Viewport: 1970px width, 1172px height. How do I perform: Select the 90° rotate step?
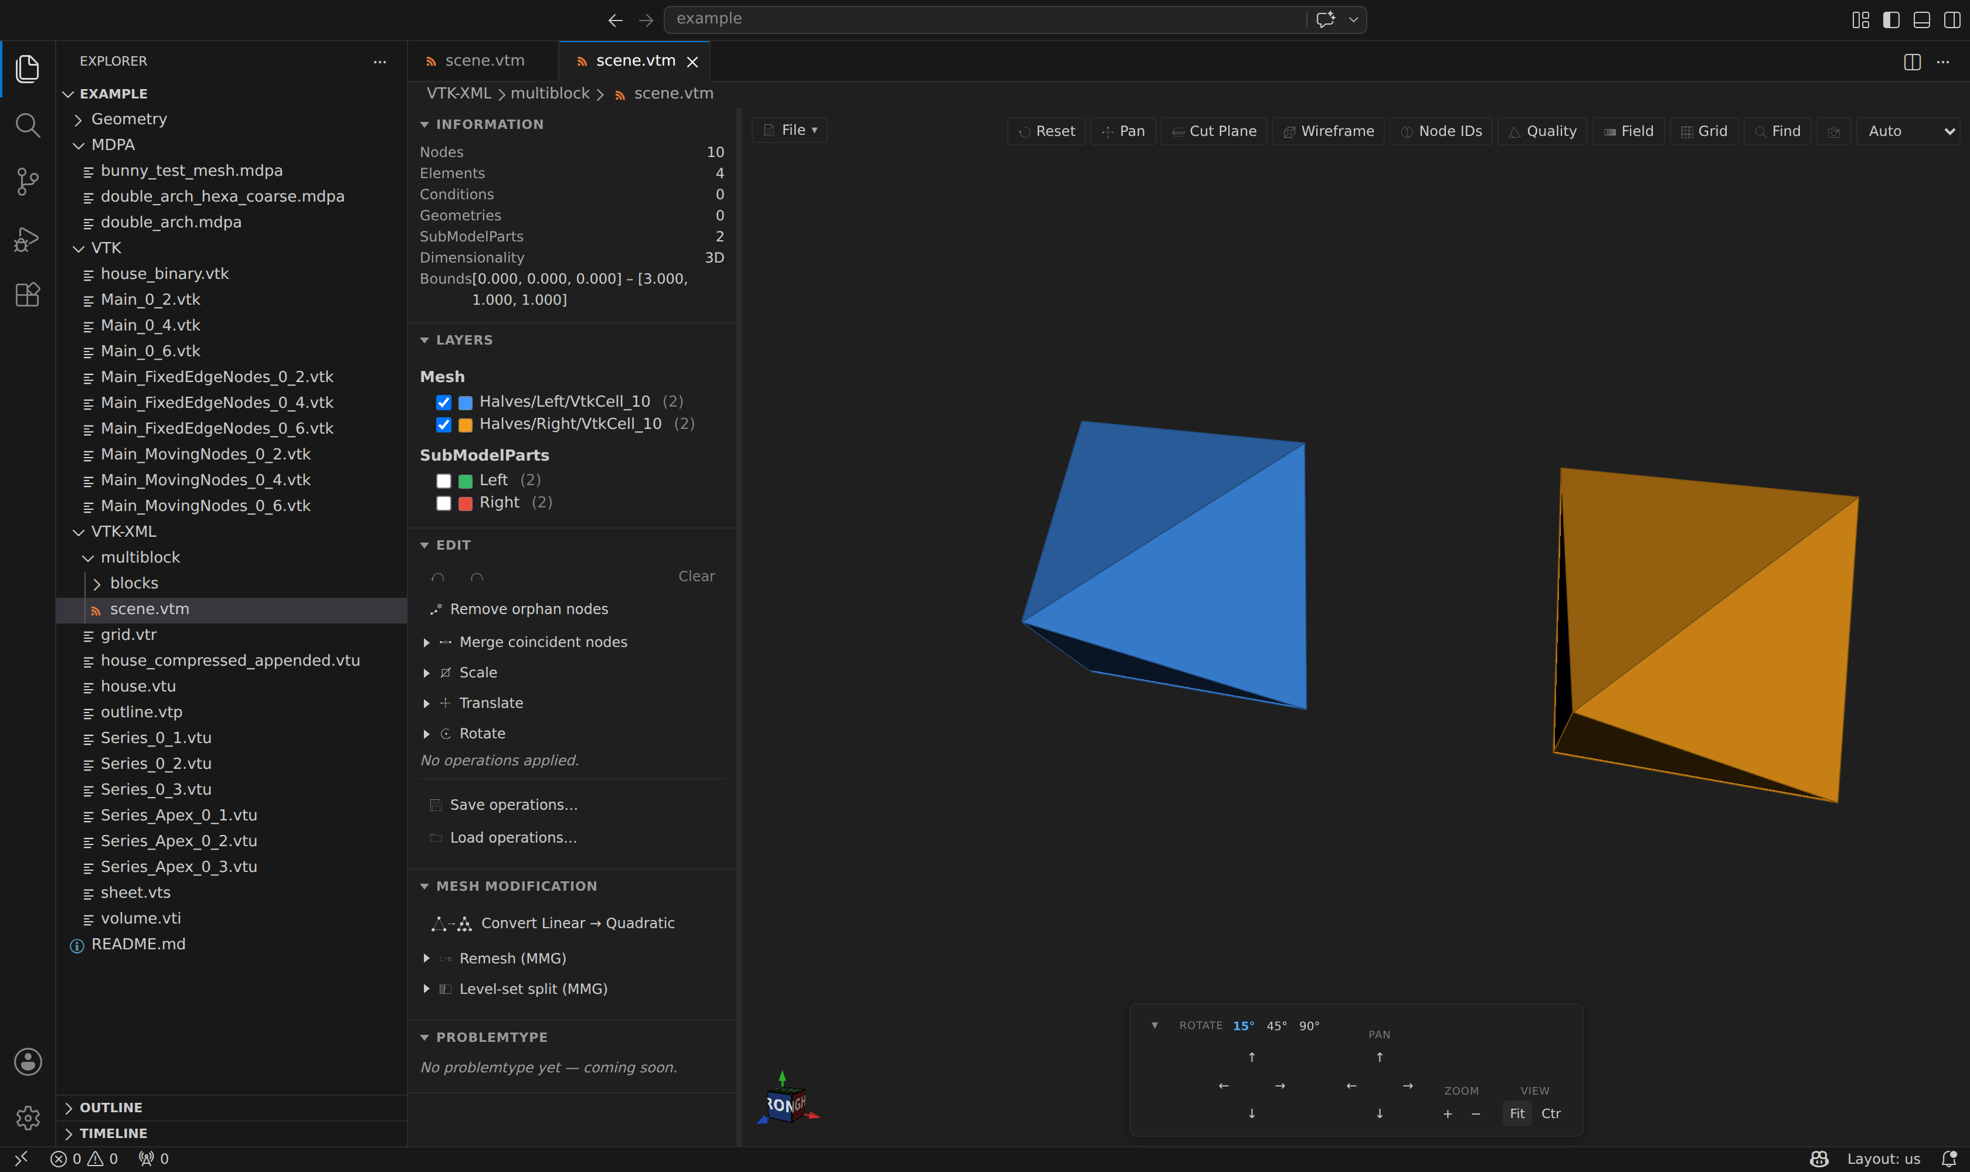1309,1026
